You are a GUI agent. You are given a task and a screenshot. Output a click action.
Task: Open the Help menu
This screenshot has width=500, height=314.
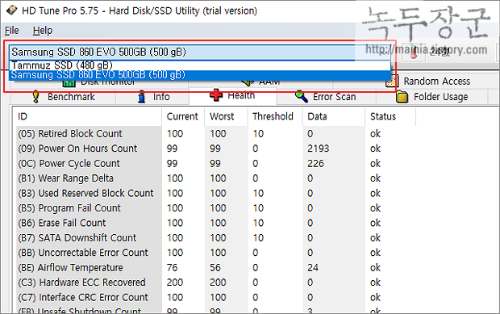point(43,31)
